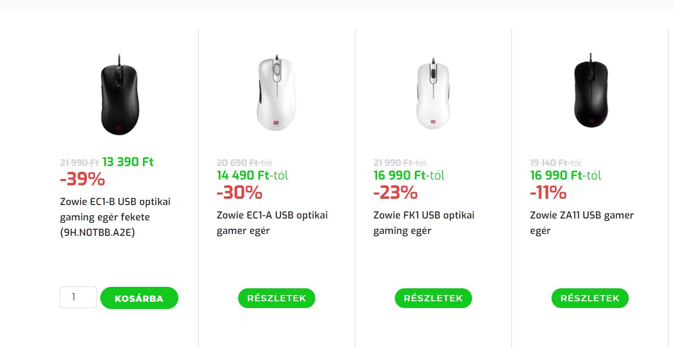Click the quantity field showing 1
674x348 pixels.
[78, 297]
